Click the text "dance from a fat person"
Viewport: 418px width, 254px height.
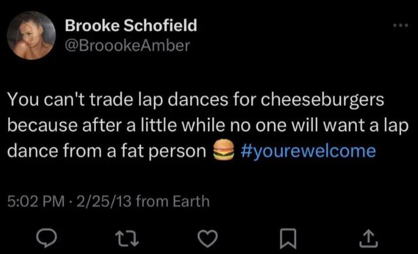click(x=106, y=151)
